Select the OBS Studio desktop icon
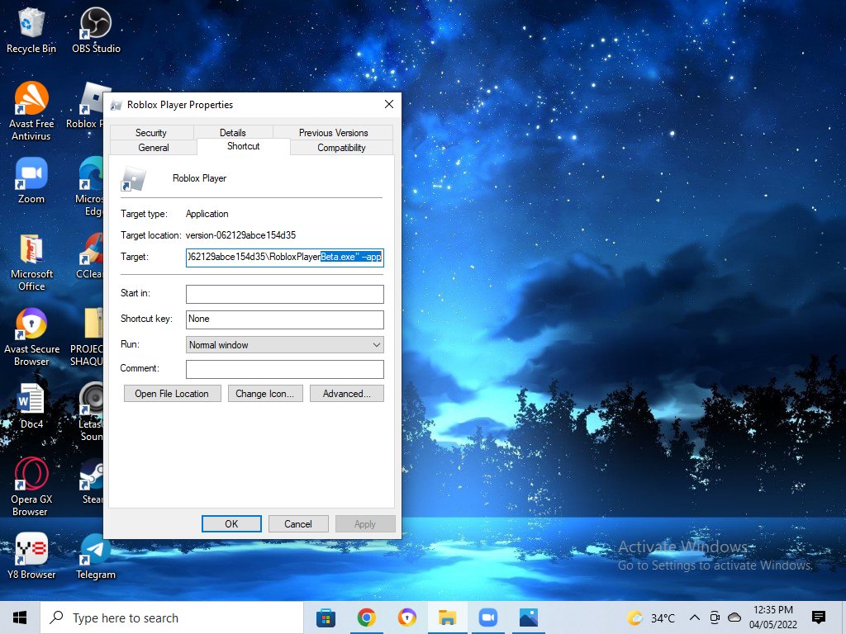This screenshot has width=846, height=634. tap(96, 31)
